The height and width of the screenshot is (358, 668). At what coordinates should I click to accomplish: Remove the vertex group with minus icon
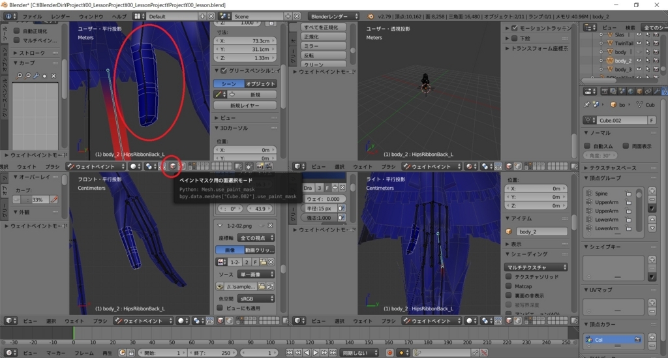tap(652, 200)
